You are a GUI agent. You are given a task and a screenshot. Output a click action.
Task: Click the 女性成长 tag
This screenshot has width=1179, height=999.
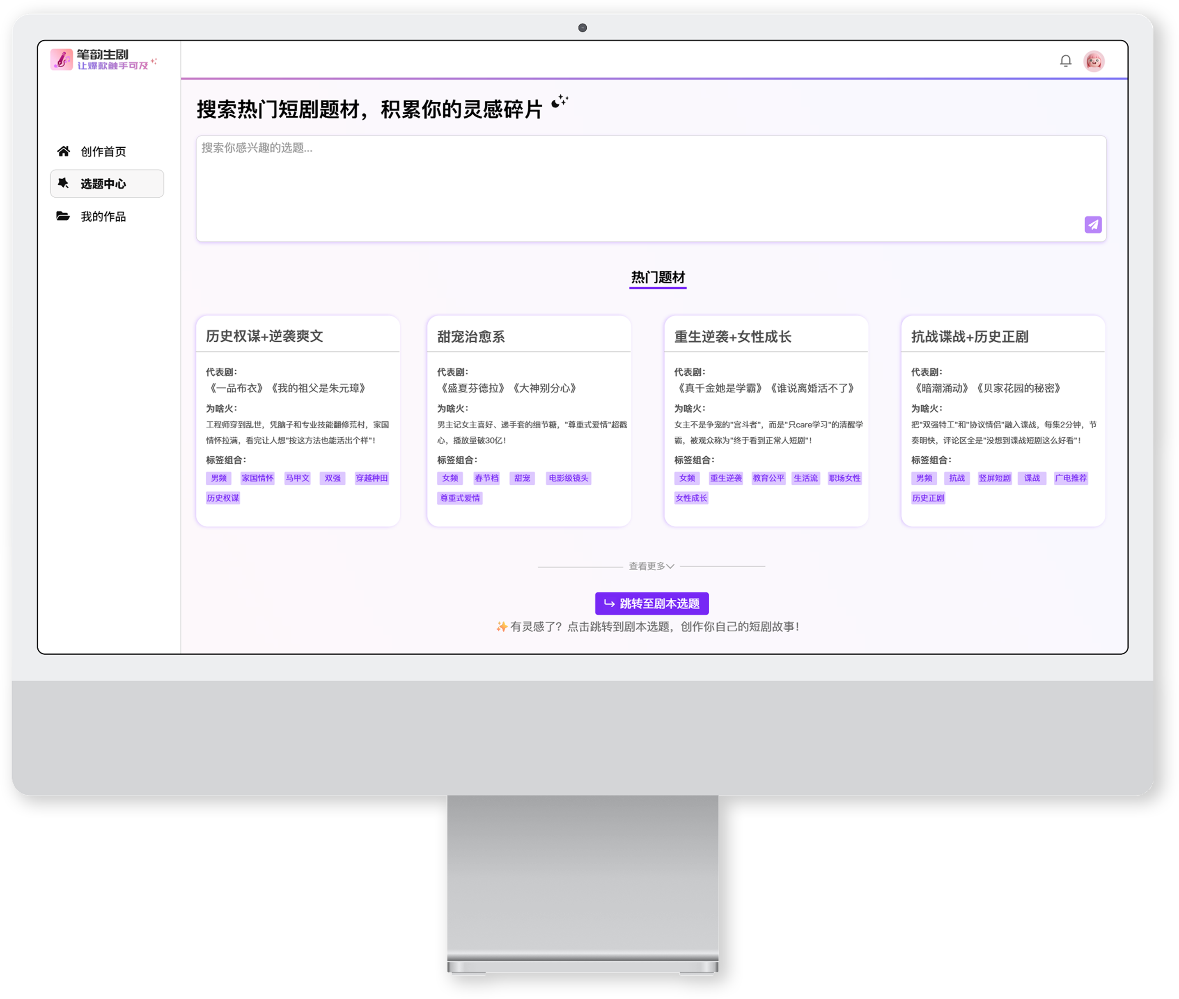point(690,498)
